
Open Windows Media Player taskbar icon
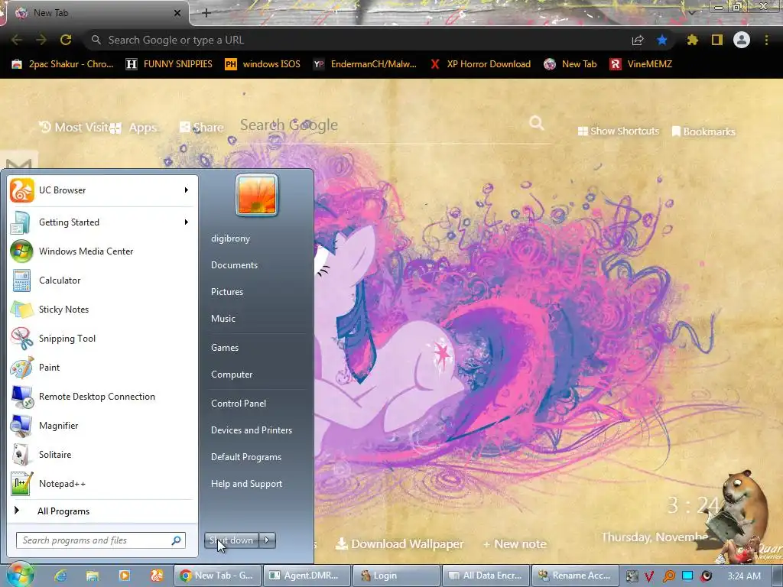[125, 576]
